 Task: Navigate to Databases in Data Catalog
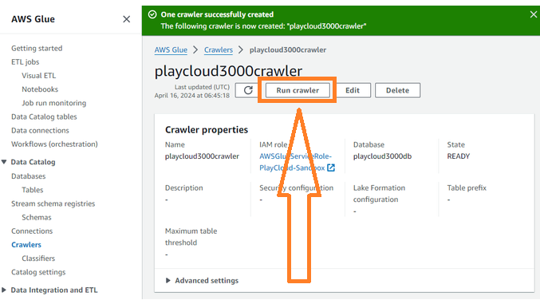(28, 176)
